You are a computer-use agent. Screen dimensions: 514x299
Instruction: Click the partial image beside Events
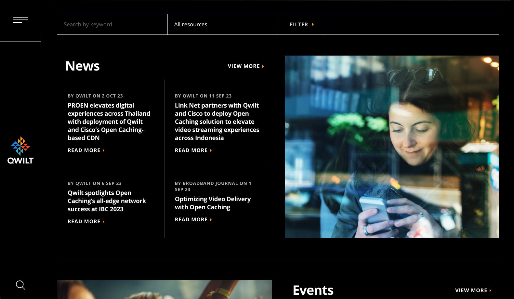click(165, 289)
